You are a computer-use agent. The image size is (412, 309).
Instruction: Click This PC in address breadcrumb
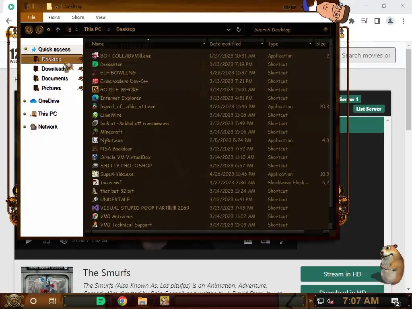point(93,29)
